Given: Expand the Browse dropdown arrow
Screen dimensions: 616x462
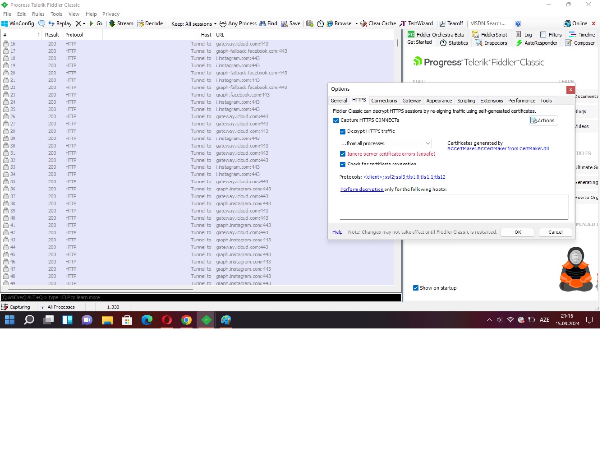Looking at the screenshot, I should pyautogui.click(x=356, y=23).
